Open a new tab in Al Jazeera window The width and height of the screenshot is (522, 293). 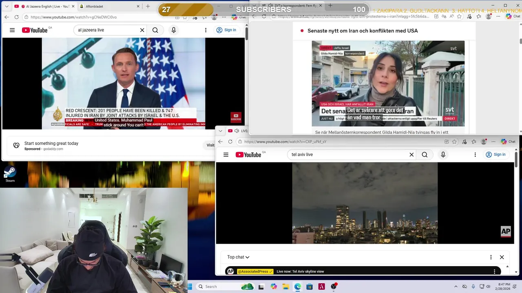coord(148,6)
